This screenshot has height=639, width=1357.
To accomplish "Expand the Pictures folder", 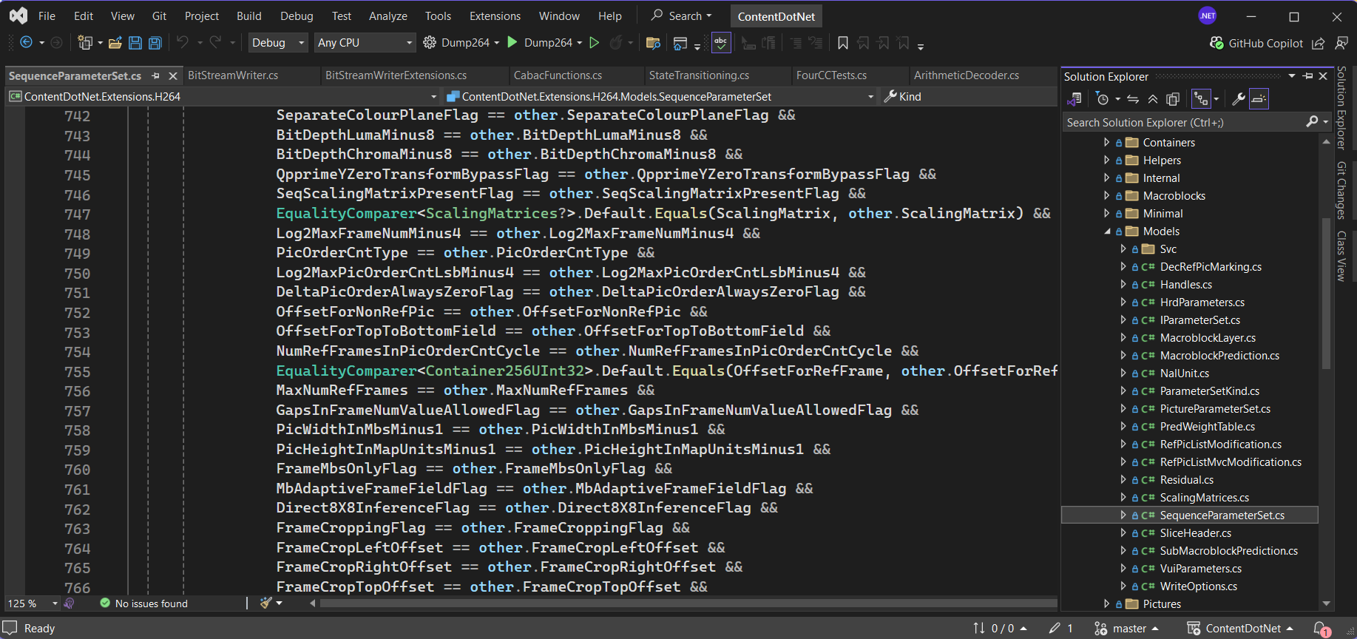I will 1107,603.
